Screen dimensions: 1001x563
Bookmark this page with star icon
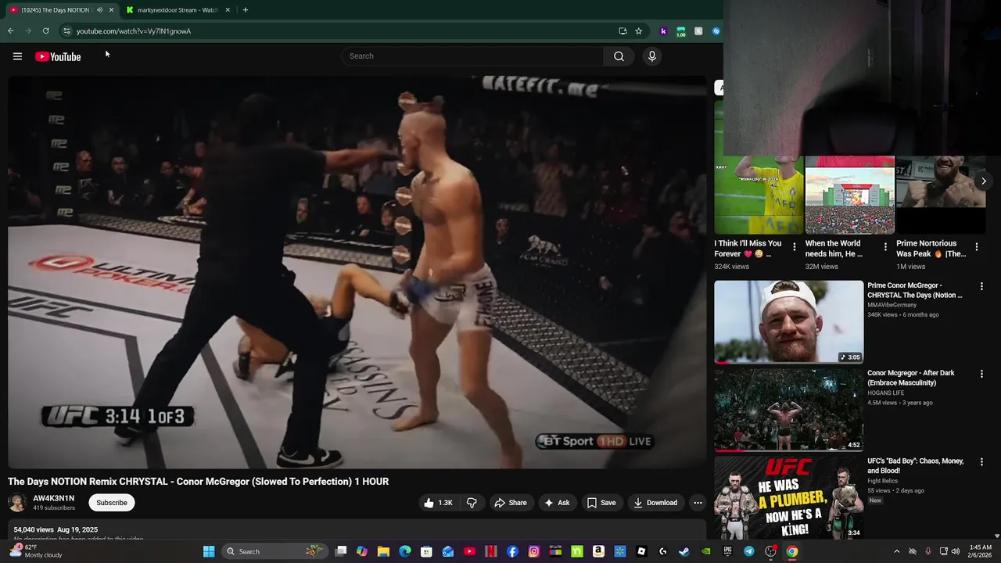(x=638, y=31)
